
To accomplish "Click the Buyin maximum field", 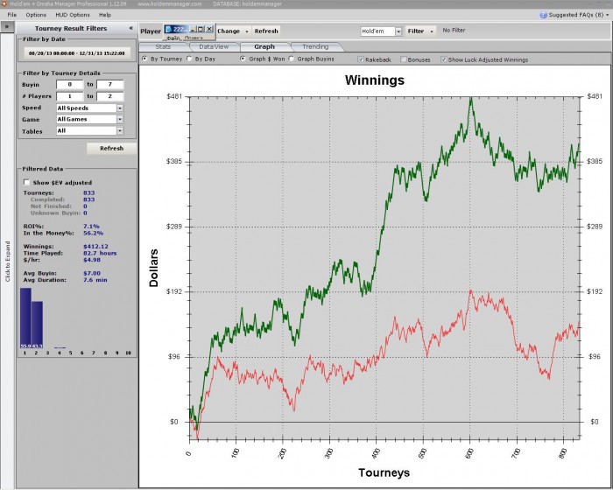I will coord(110,84).
